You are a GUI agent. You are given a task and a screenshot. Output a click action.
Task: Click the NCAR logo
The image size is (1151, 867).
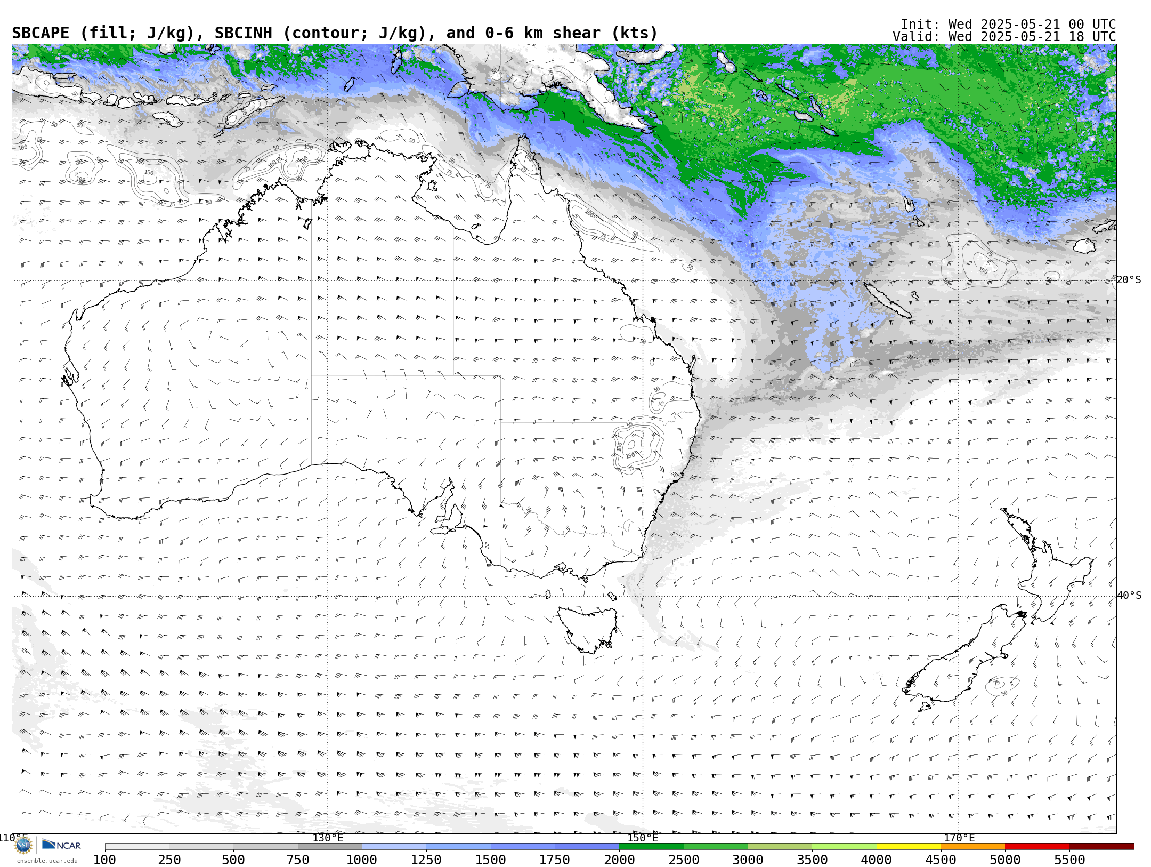click(x=61, y=845)
